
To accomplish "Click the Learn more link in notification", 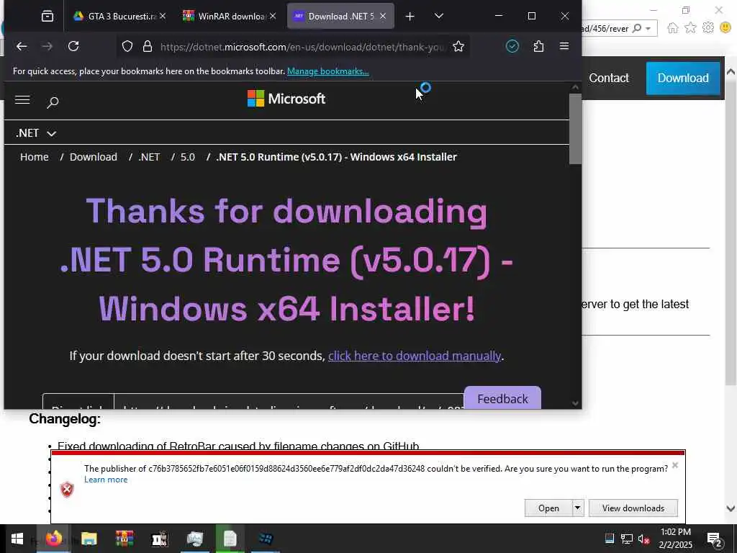I will point(106,479).
